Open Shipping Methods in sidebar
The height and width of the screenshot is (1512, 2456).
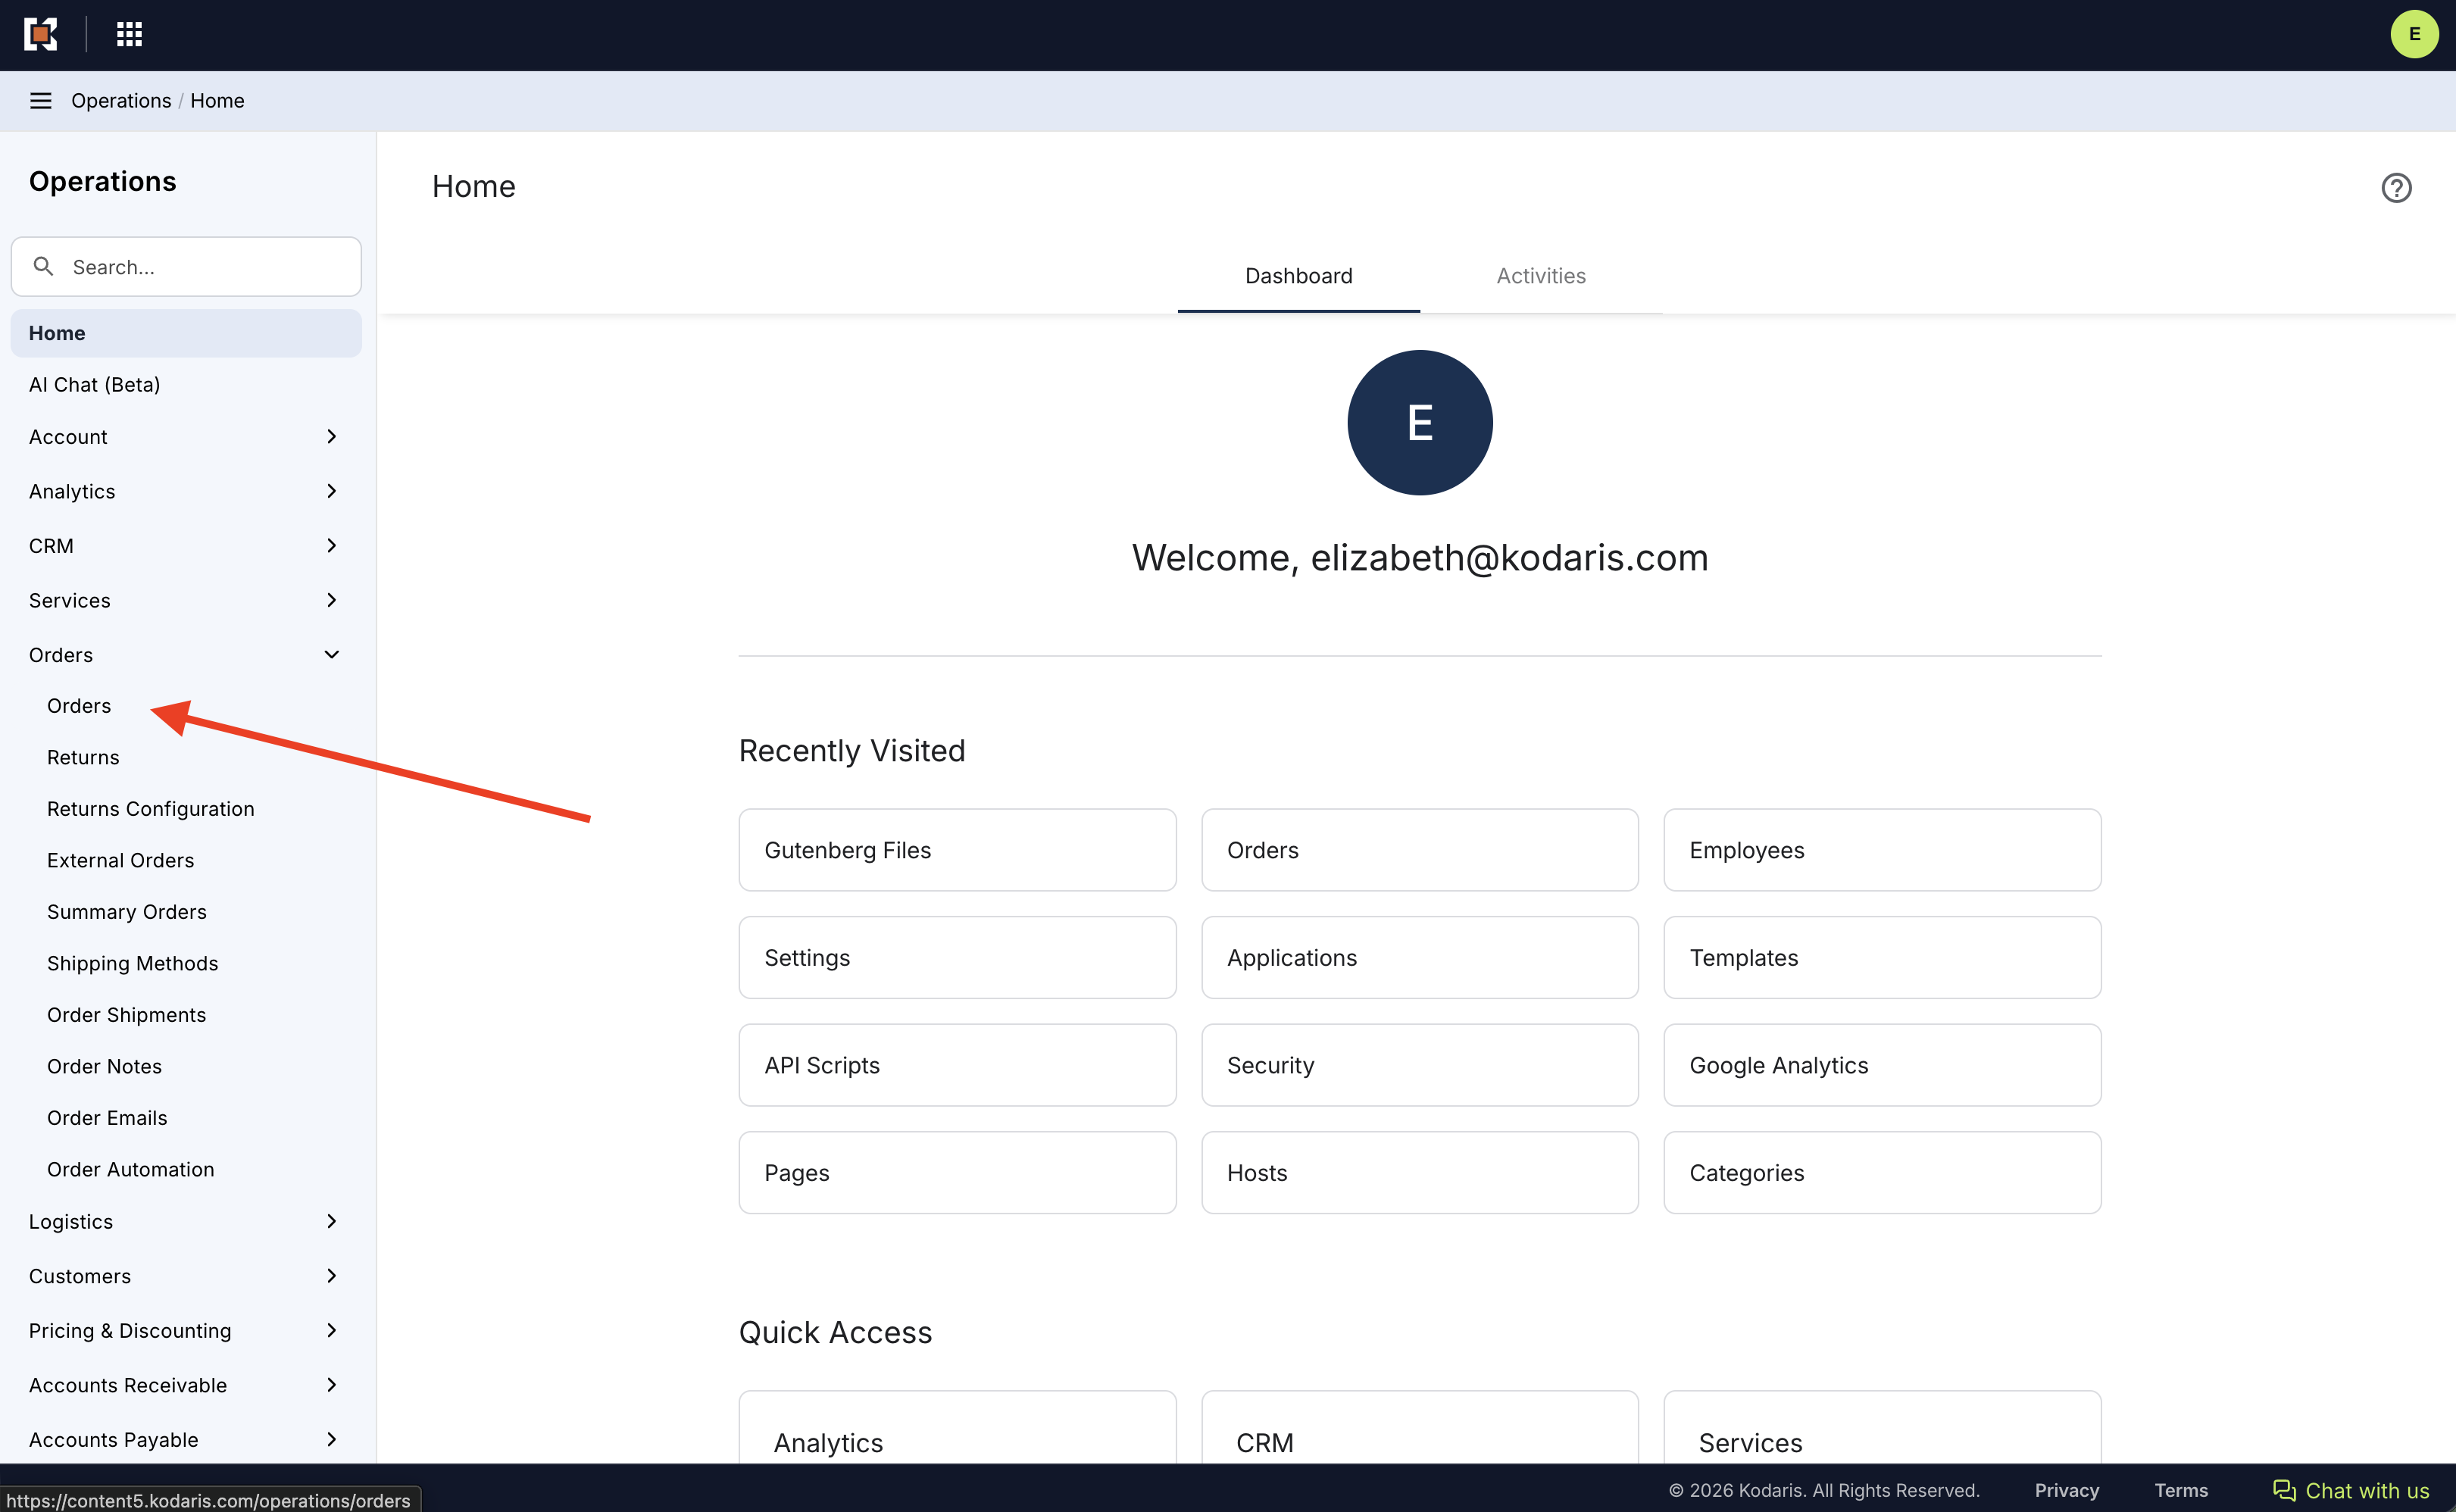133,964
